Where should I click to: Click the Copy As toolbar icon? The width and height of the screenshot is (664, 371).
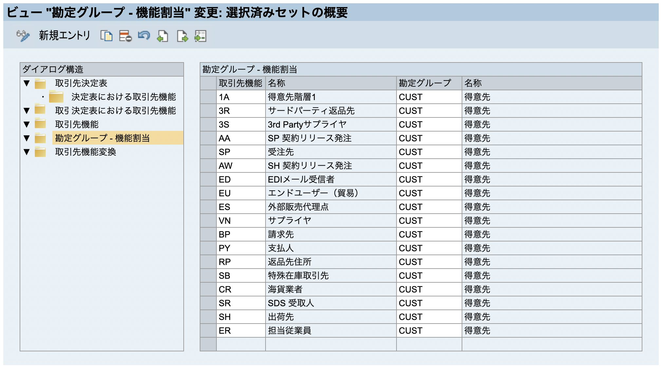(106, 36)
